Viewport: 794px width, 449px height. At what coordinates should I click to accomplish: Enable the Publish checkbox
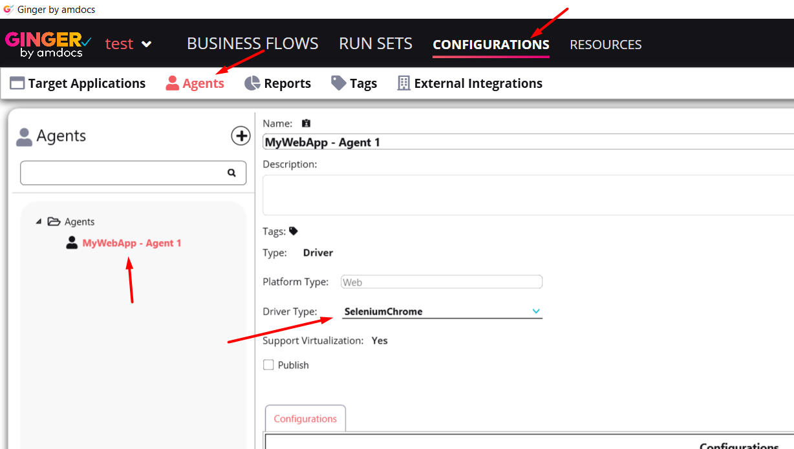coord(268,365)
